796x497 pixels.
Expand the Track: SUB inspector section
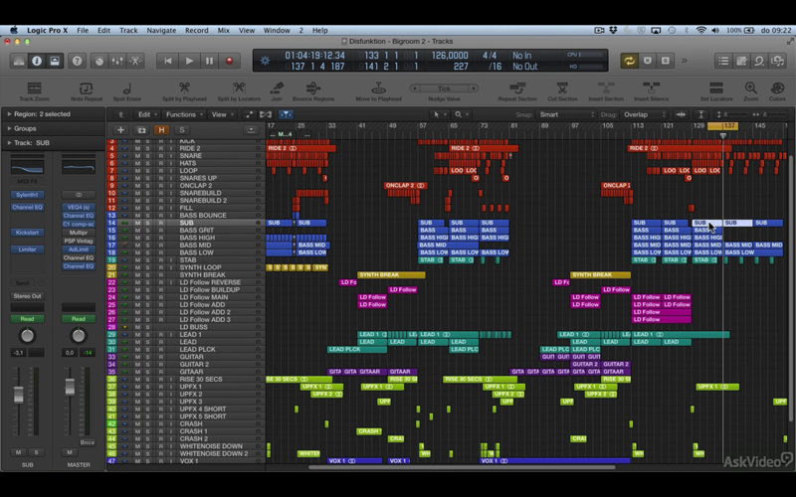pyautogui.click(x=9, y=142)
